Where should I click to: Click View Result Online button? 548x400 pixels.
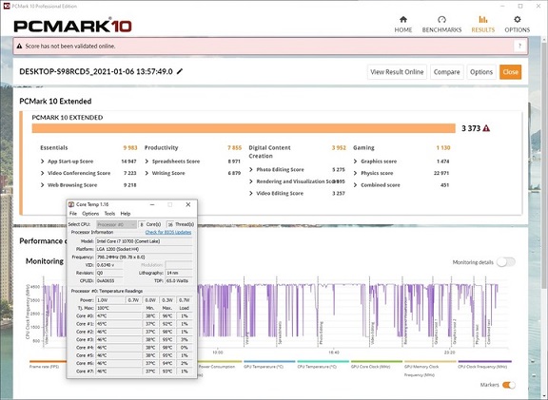(397, 72)
